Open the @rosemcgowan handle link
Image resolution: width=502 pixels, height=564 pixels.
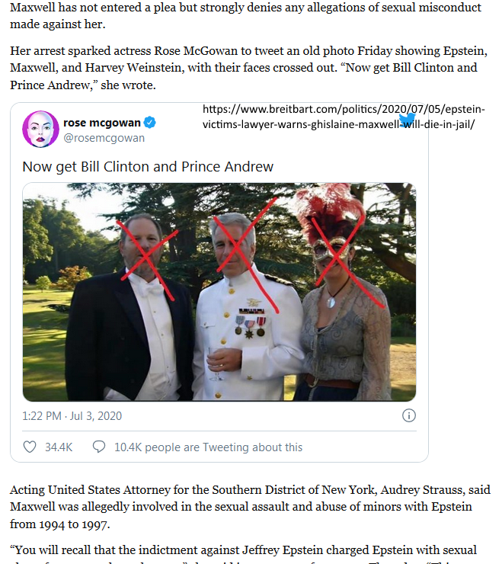(x=104, y=138)
